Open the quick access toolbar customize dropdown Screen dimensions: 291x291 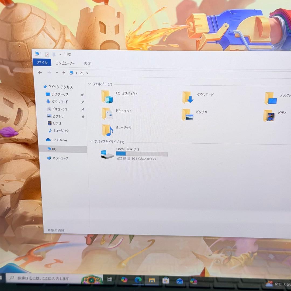[60, 54]
